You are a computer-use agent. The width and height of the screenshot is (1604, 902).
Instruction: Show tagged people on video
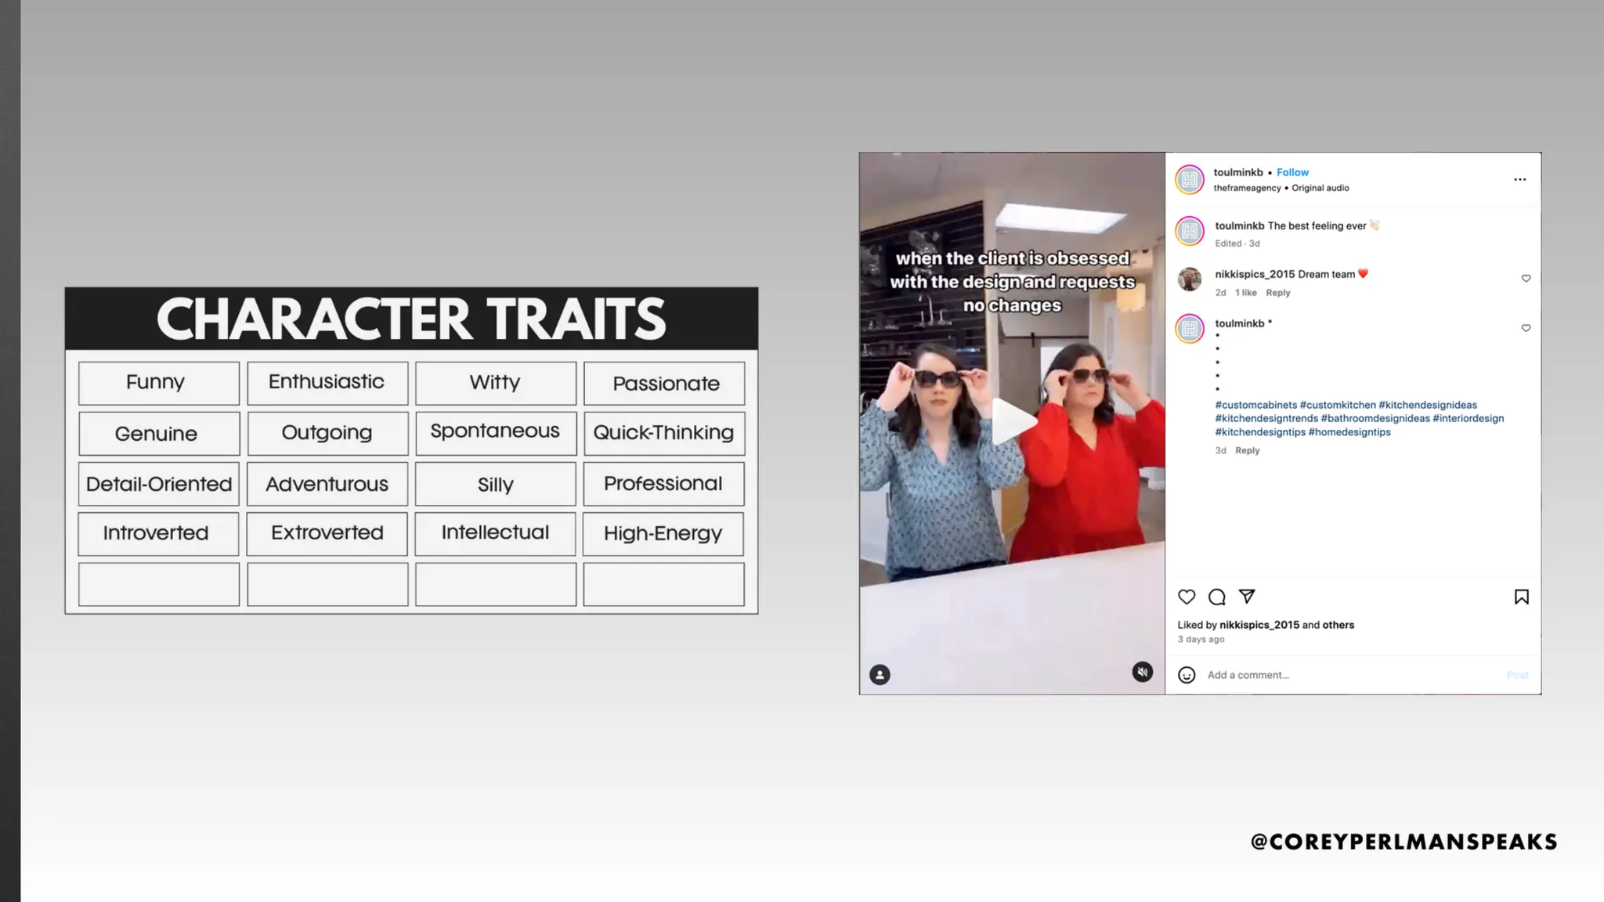click(880, 674)
